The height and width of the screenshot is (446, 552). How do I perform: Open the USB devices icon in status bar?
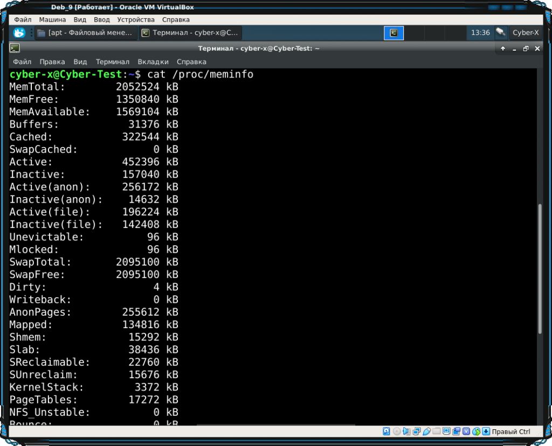(x=426, y=431)
